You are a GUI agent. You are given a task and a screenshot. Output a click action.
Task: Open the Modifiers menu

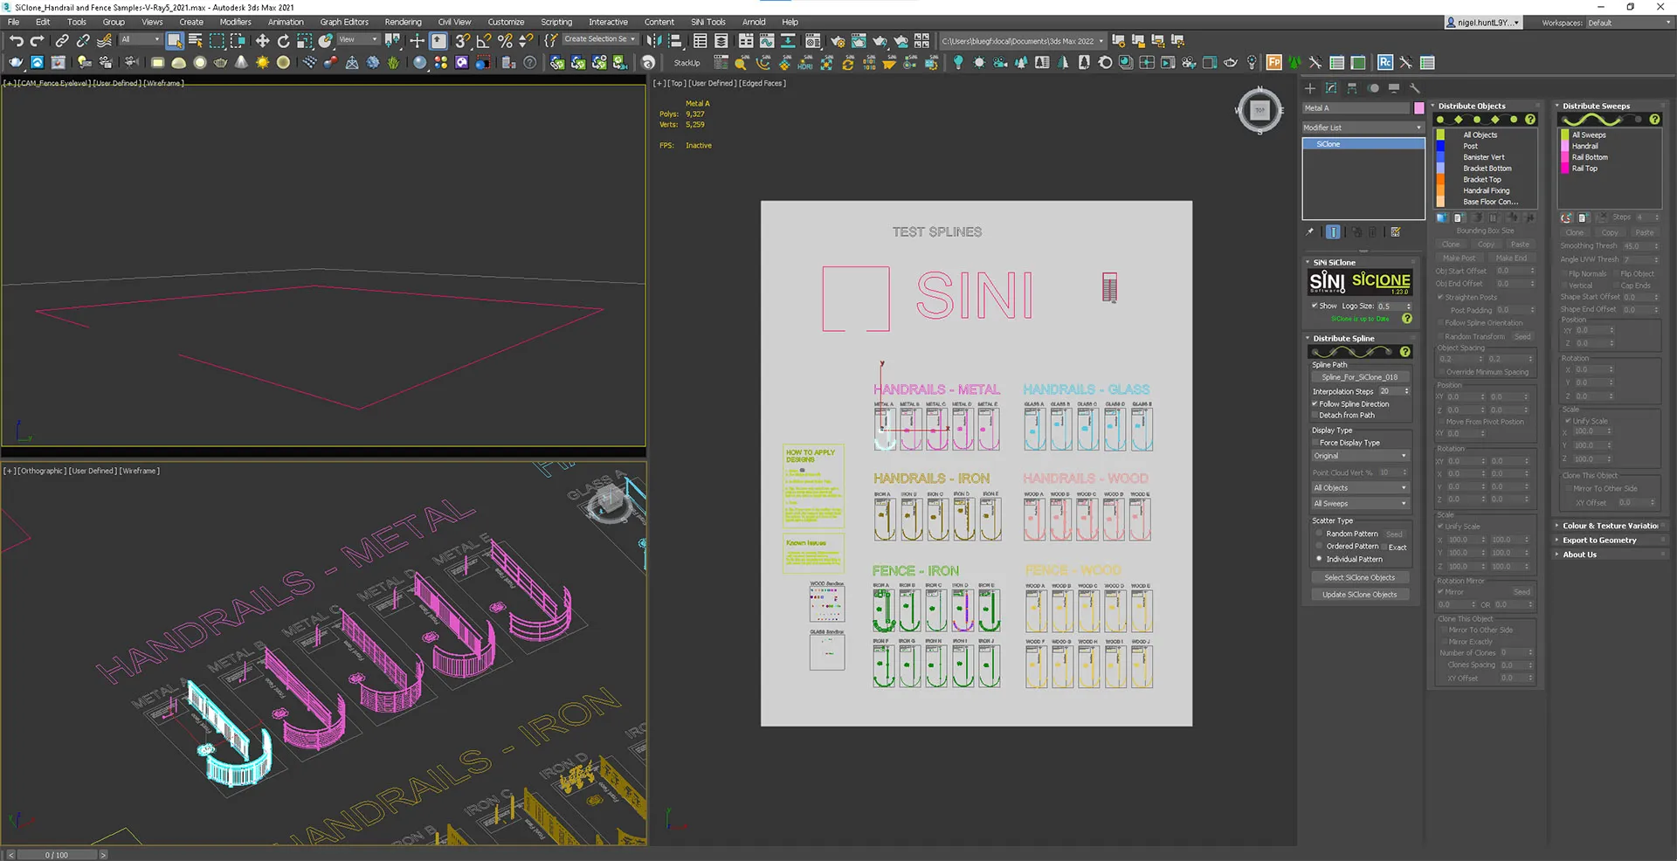235,22
